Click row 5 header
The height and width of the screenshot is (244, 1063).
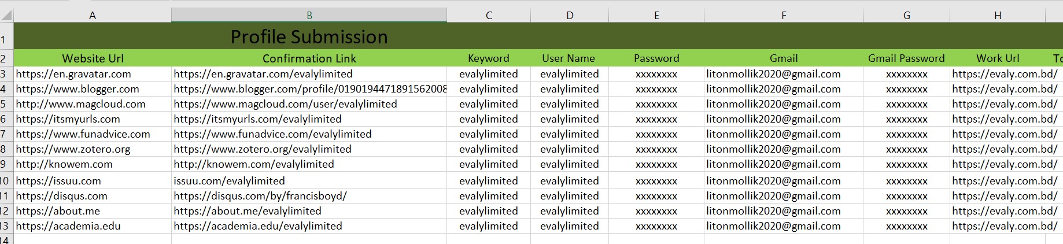pos(5,104)
